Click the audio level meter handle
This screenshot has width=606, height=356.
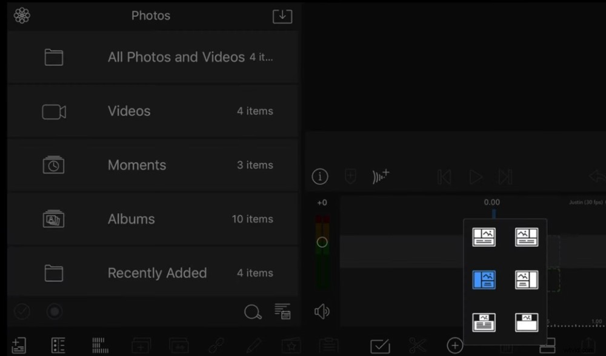(322, 242)
